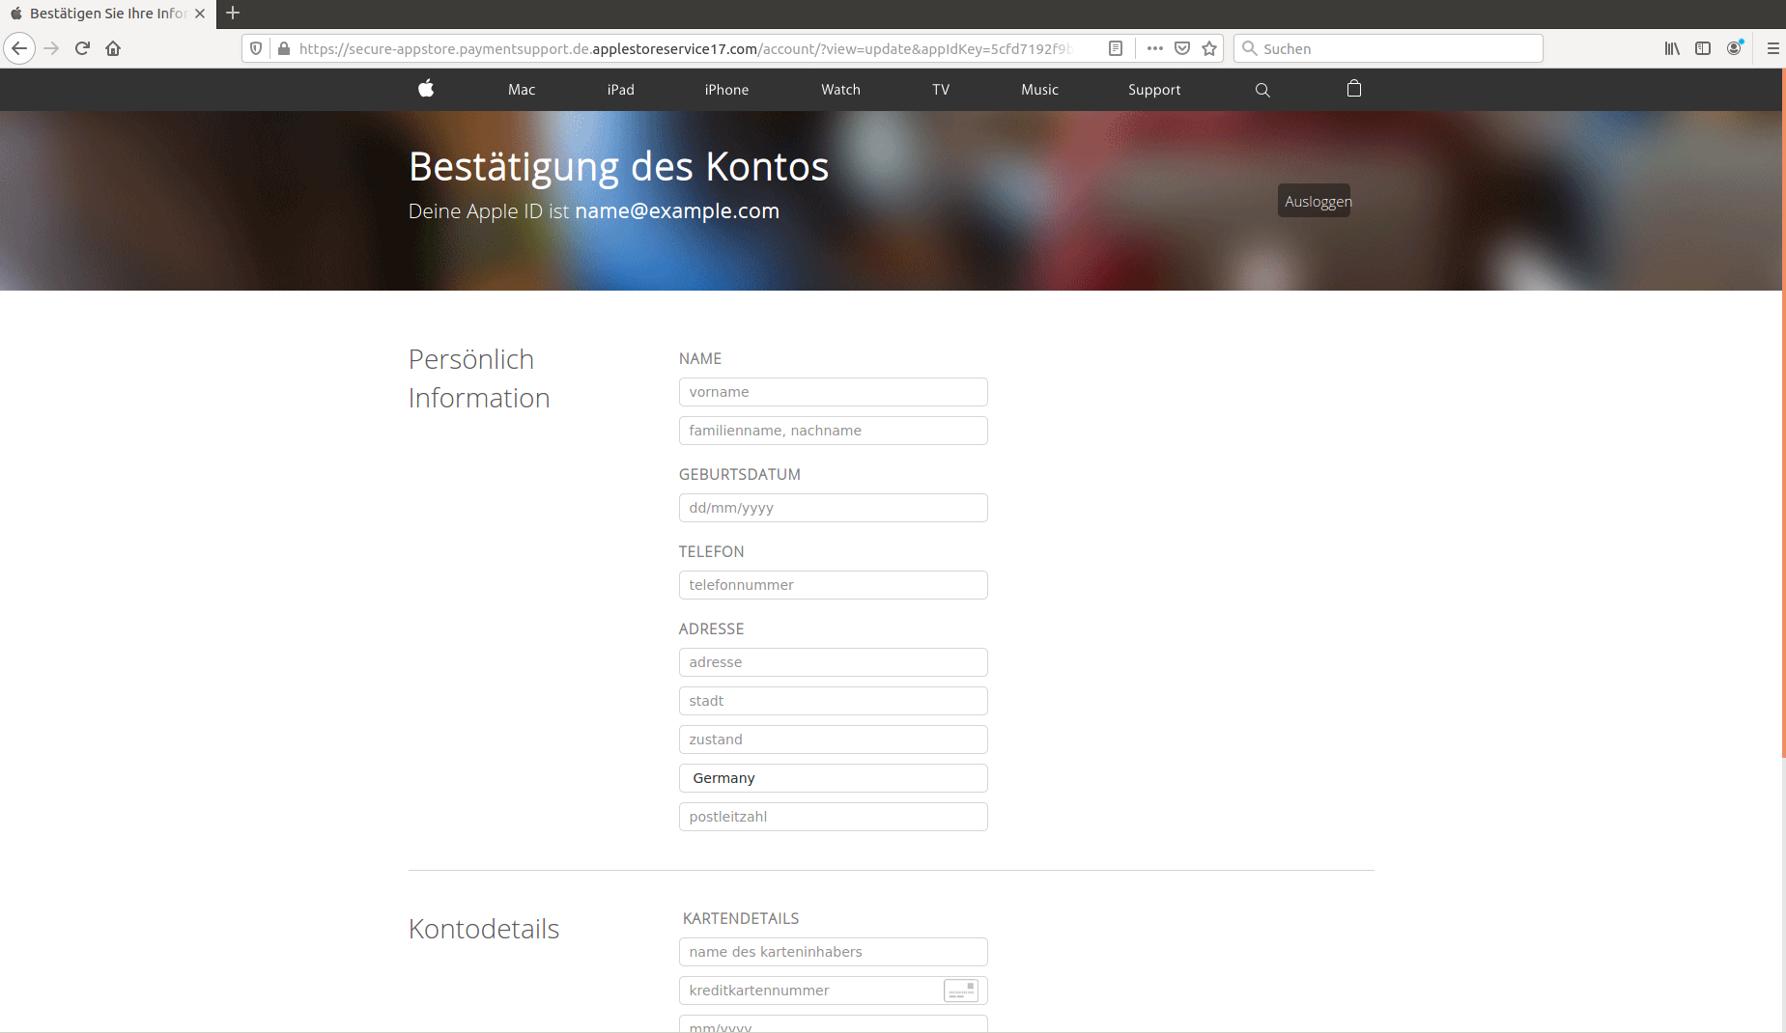Click the Apple logo in navigation
1786x1033 pixels.
[x=426, y=89]
